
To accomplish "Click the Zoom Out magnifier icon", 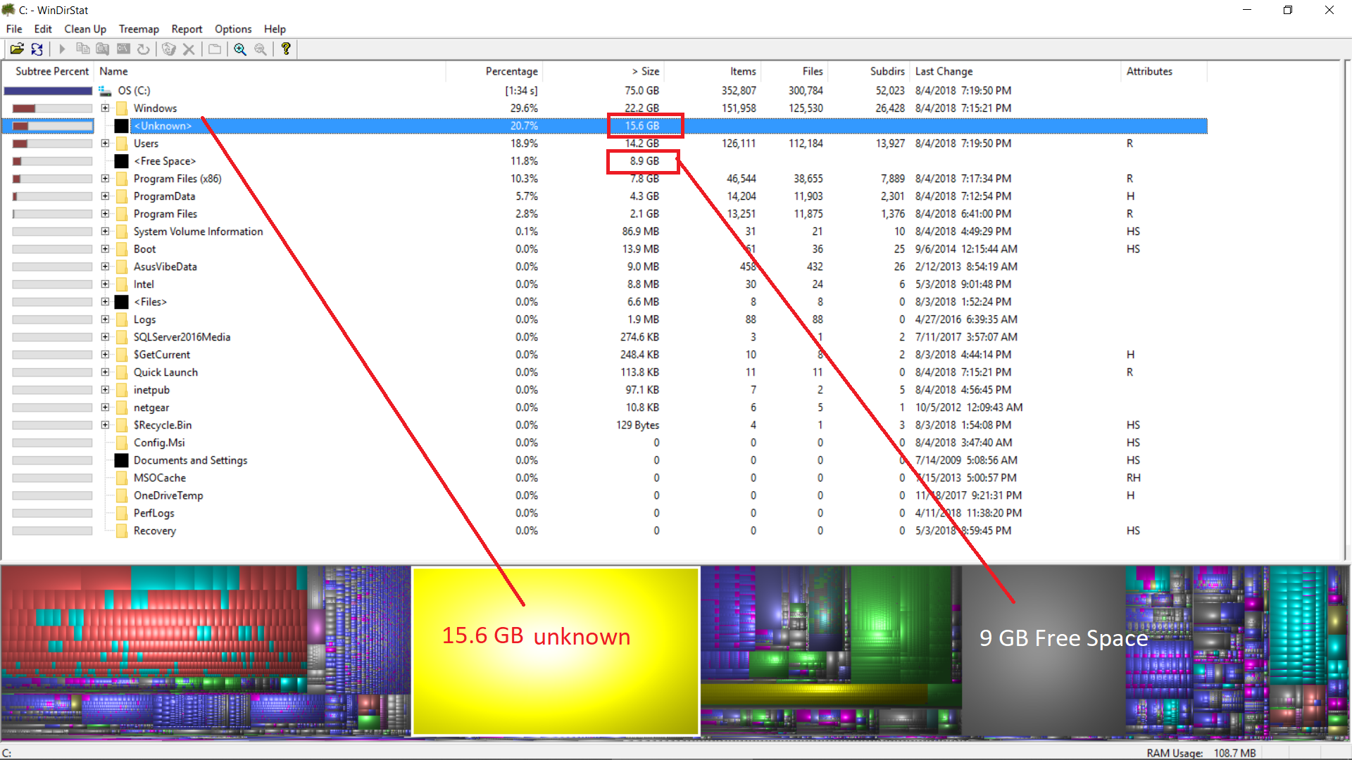I will [261, 49].
